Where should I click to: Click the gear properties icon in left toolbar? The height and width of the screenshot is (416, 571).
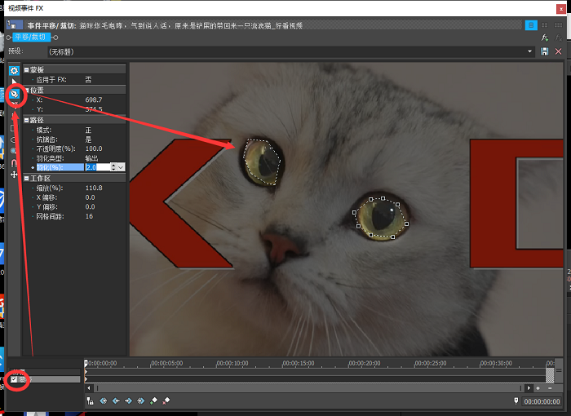coord(14,71)
